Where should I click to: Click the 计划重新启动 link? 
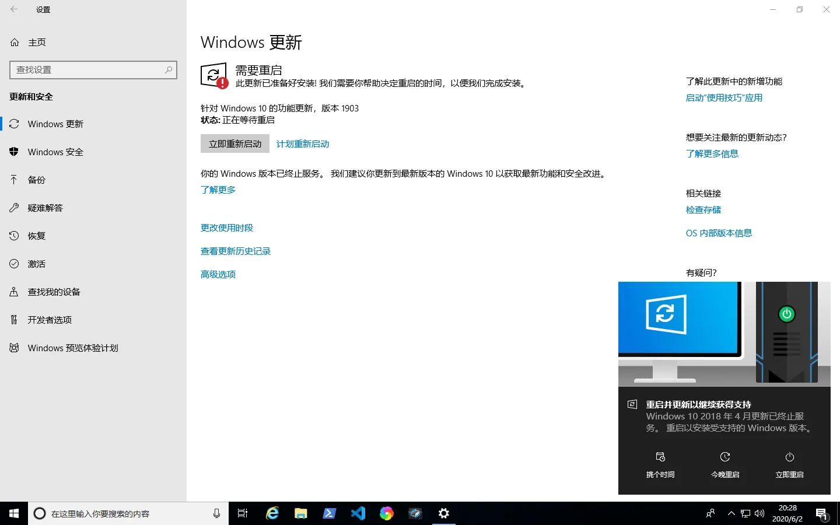303,144
